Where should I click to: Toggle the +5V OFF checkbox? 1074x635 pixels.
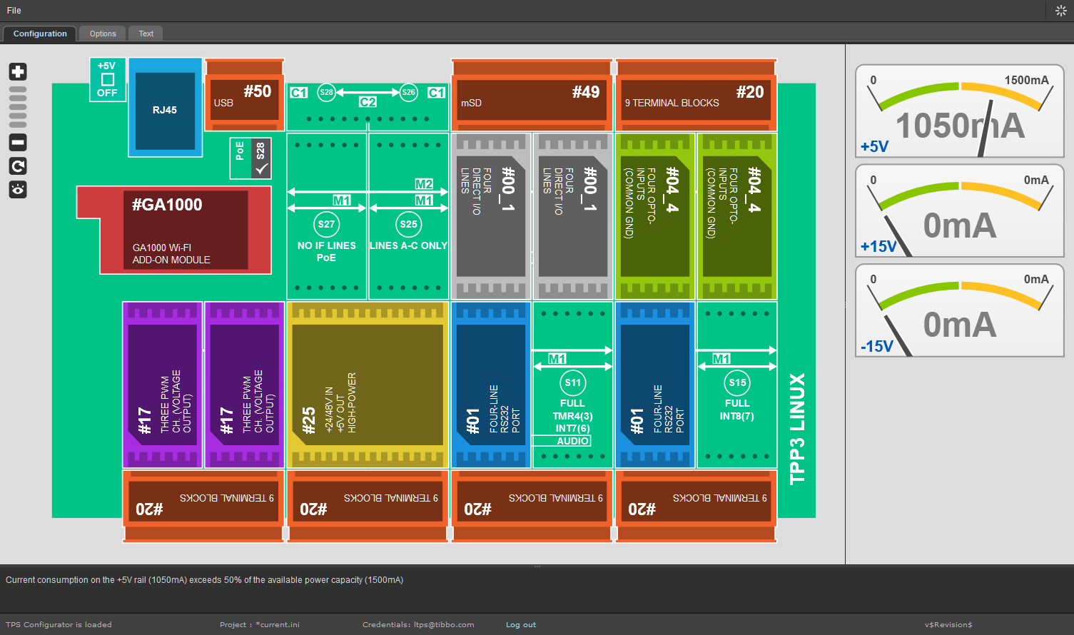[108, 79]
